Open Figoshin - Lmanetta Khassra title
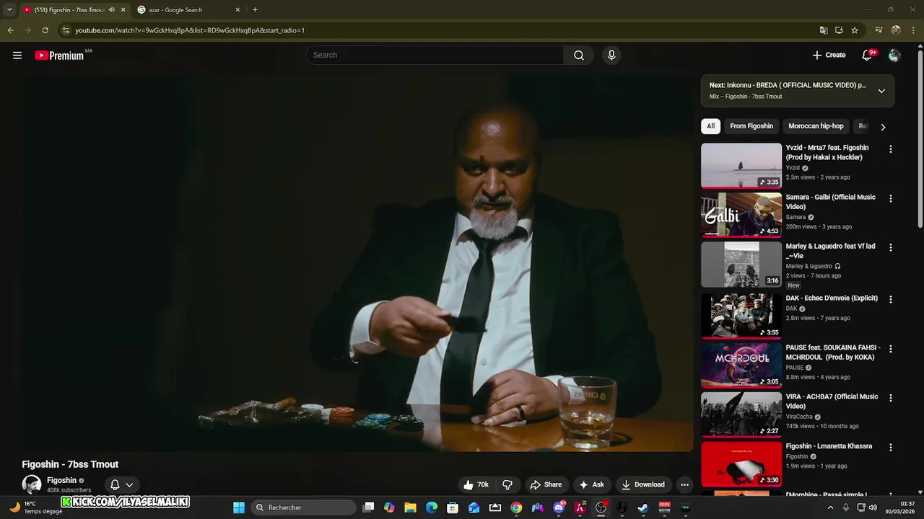This screenshot has width=924, height=519. pos(829,446)
